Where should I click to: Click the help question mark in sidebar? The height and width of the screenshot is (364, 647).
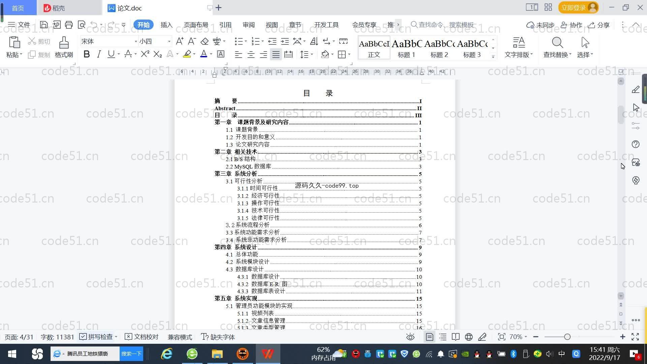click(636, 144)
